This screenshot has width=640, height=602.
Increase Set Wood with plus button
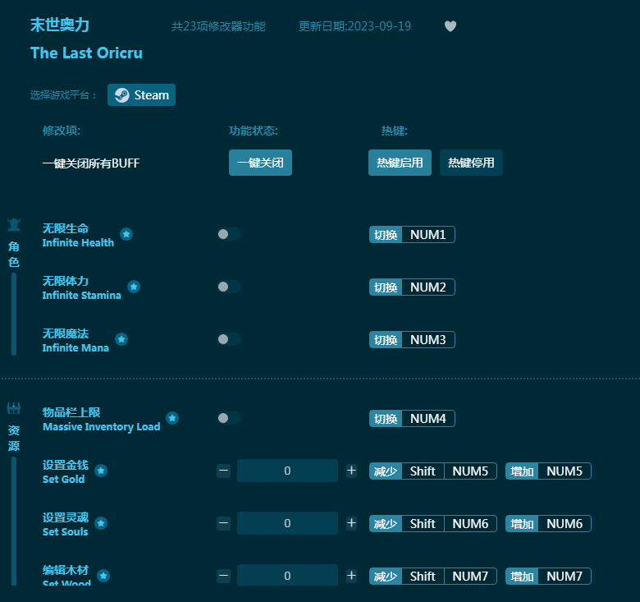click(351, 576)
